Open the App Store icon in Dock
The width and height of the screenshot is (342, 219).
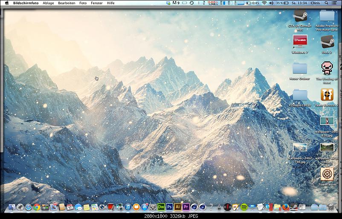tap(145, 207)
